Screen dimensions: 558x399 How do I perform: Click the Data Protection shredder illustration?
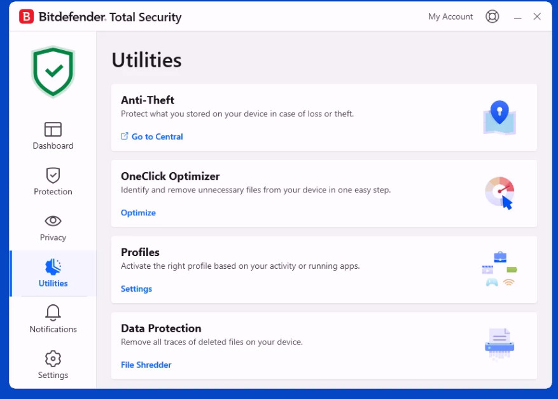pyautogui.click(x=499, y=344)
